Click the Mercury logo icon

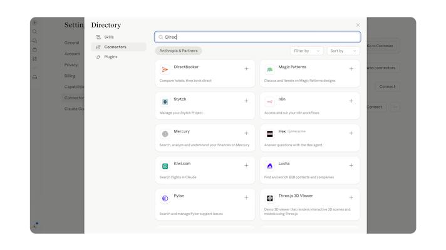(x=165, y=134)
